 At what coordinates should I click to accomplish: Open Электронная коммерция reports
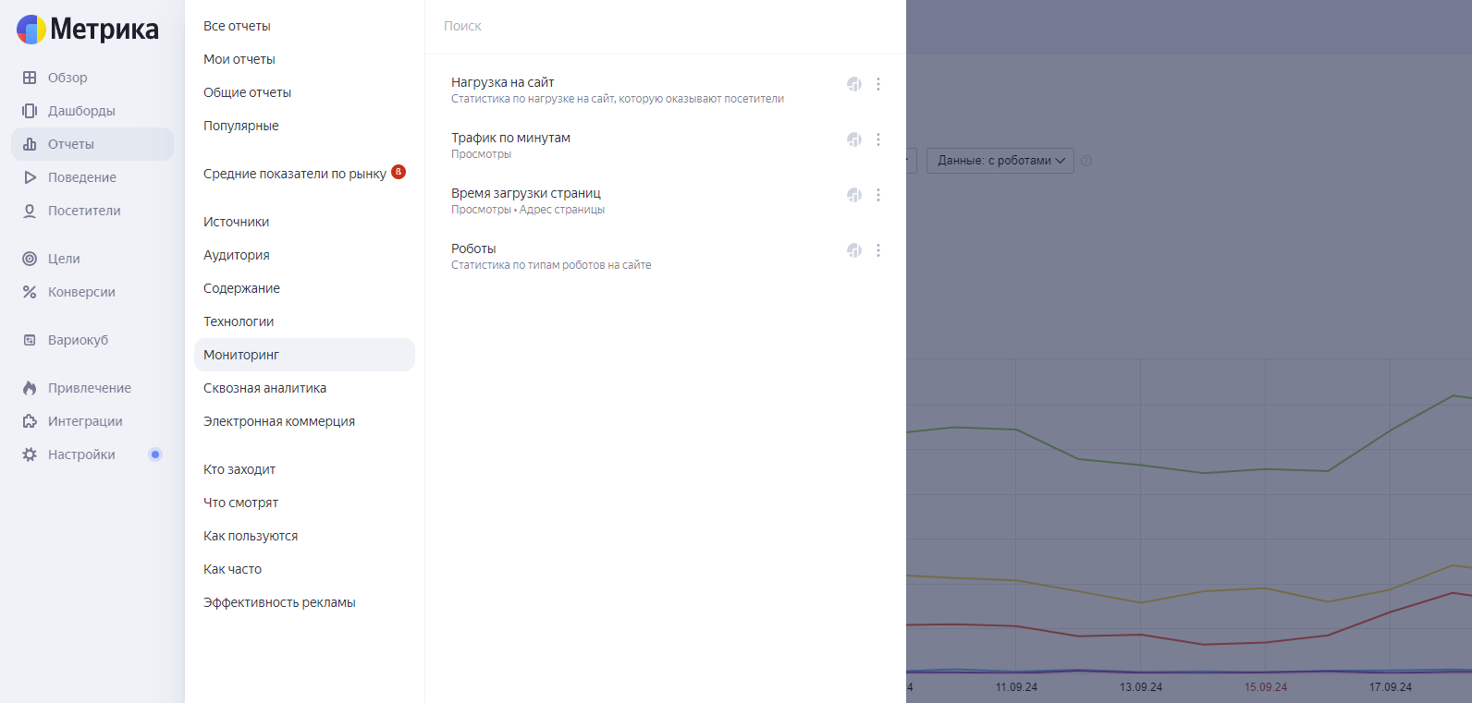279,421
